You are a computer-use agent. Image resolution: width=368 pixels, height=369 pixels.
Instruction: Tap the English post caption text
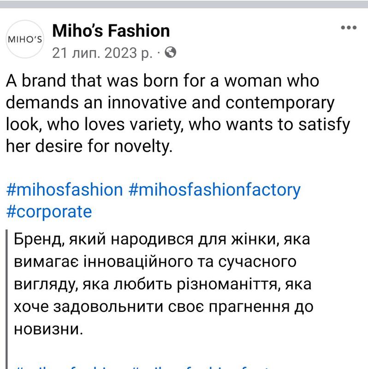[178, 113]
